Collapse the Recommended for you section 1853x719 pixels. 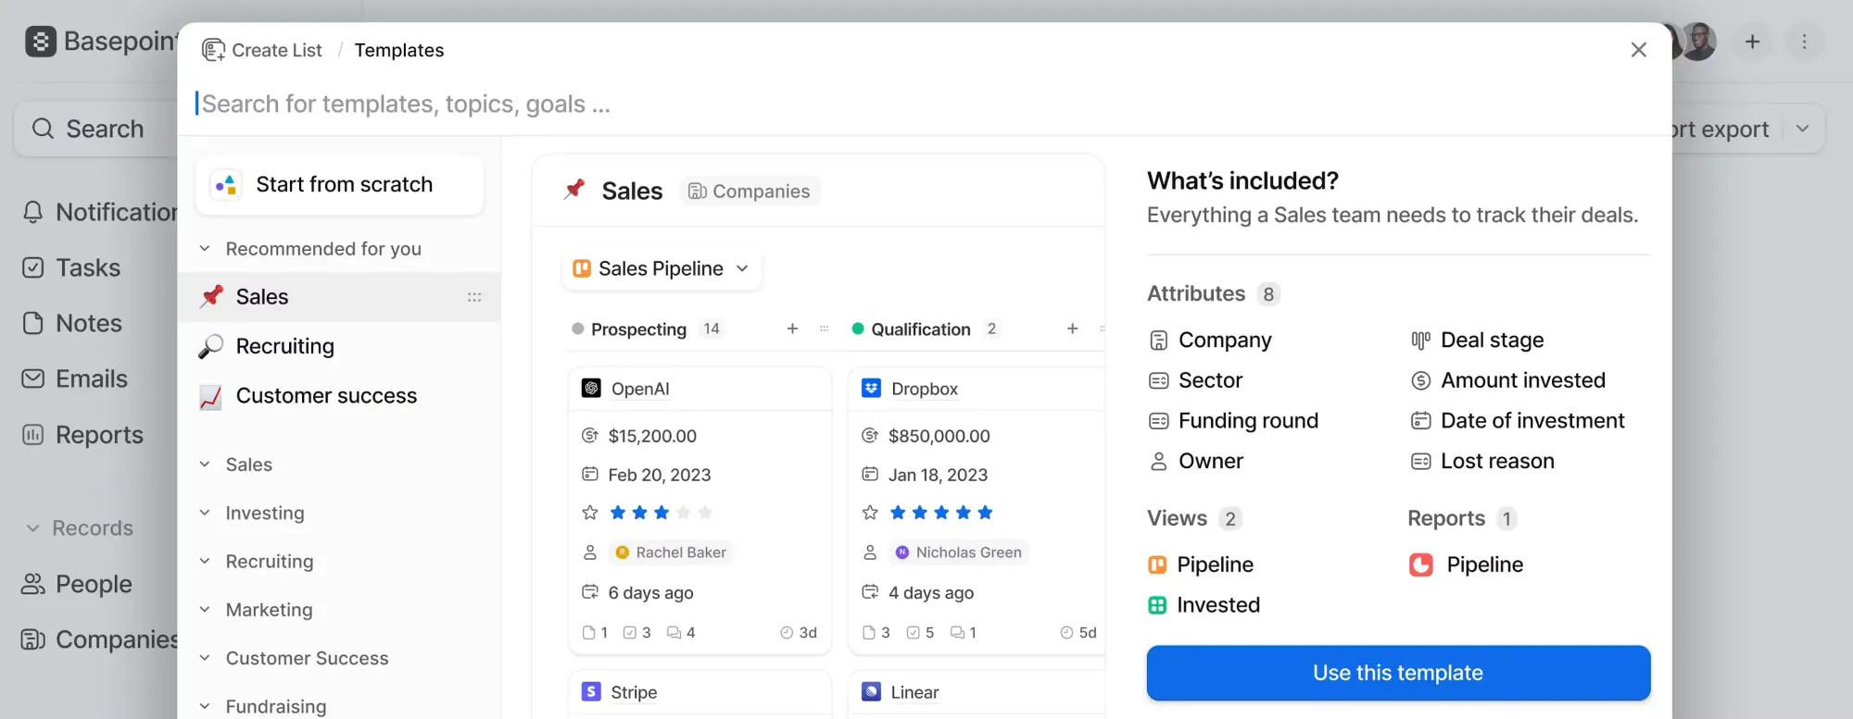[x=205, y=249]
